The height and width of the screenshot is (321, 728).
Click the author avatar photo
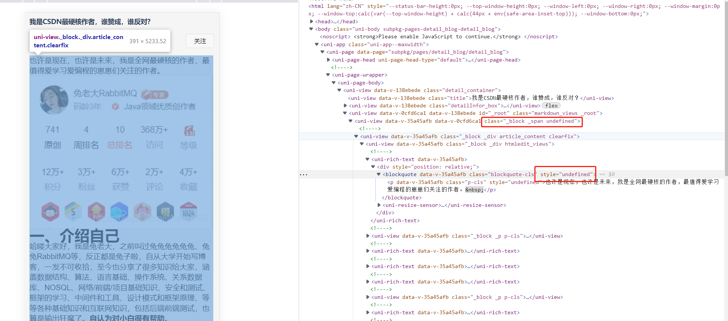click(x=54, y=99)
